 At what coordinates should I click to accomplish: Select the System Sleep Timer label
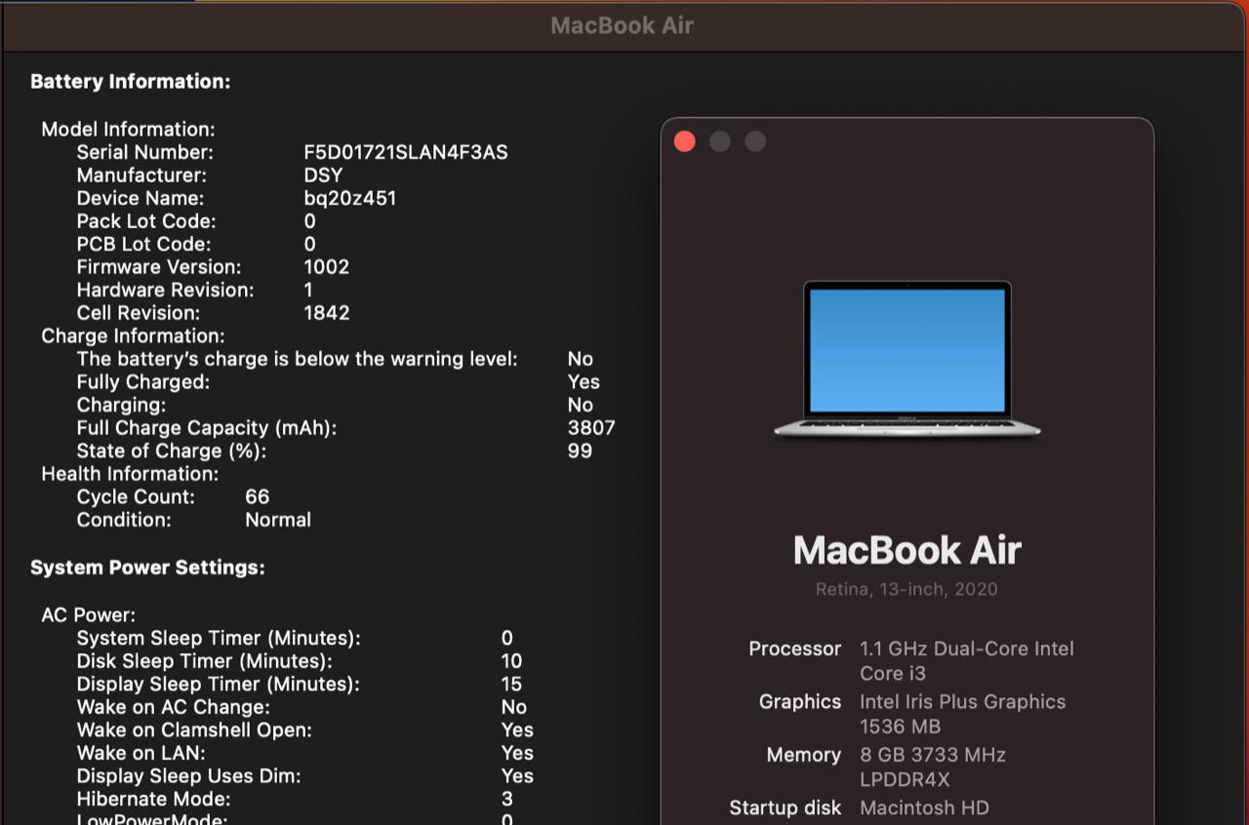219,638
